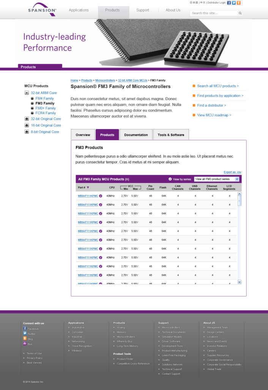268x390 pixels.
Task: Open the View all FM3 product series dropdown
Action: (217, 179)
